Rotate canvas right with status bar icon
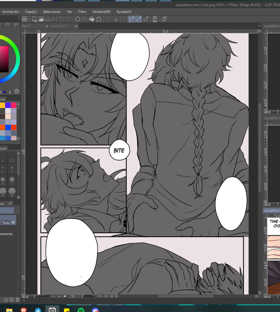Image resolution: width=280 pixels, height=312 pixels. click(x=106, y=296)
